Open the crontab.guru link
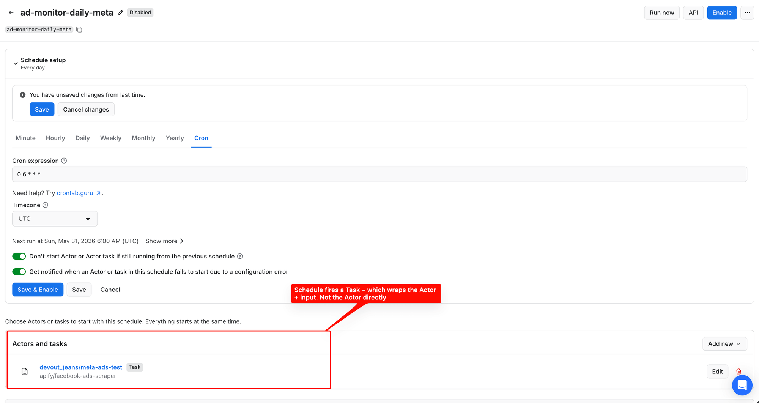Image resolution: width=759 pixels, height=403 pixels. (x=79, y=193)
